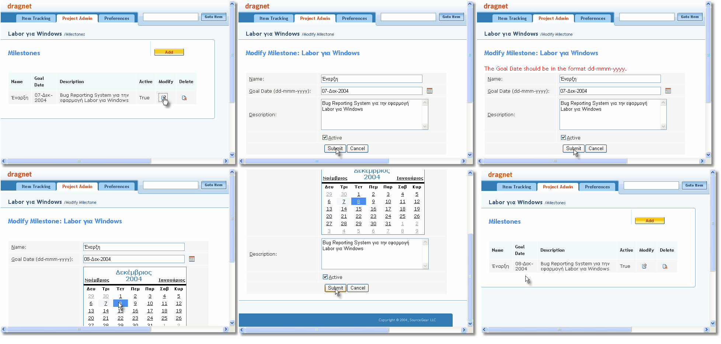
Task: Open the calendar icon beside the 08-Δεκ-2004 goal date field
Action: [x=192, y=259]
